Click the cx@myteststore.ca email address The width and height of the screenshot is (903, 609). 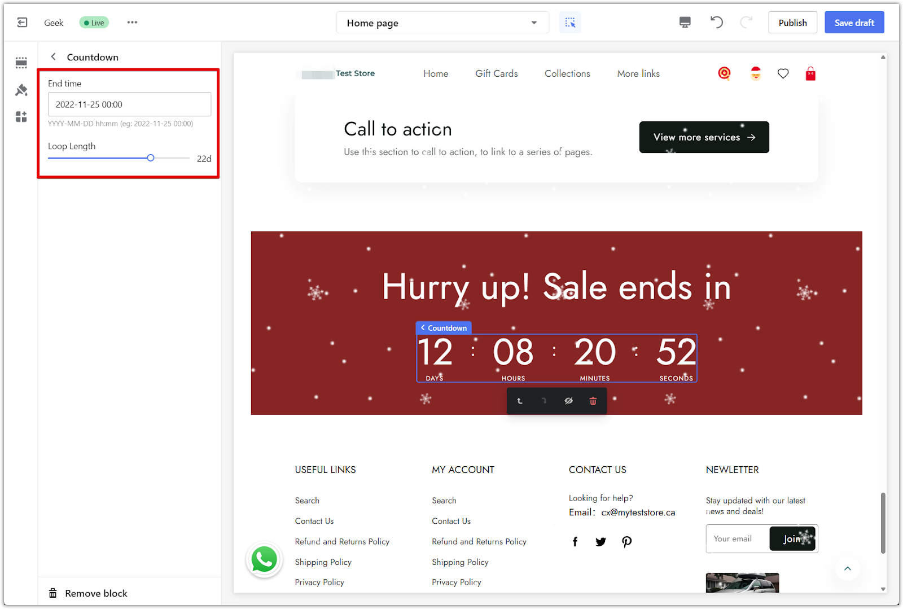[x=638, y=512]
